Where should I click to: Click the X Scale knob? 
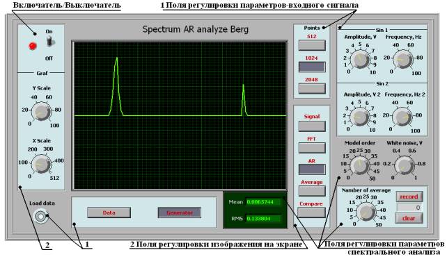click(x=41, y=165)
